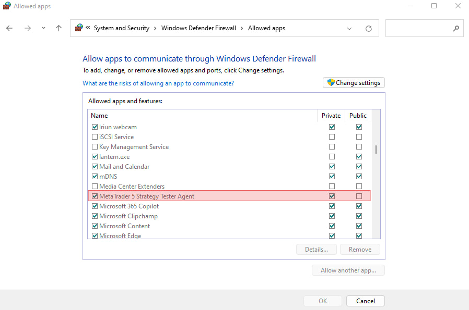Confirm with OK button
Image resolution: width=469 pixels, height=310 pixels.
[323, 301]
